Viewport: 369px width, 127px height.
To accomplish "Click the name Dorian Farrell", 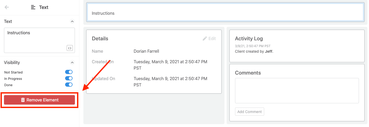I will tap(146, 51).
